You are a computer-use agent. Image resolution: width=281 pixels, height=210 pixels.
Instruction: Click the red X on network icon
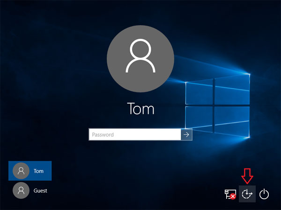click(233, 197)
